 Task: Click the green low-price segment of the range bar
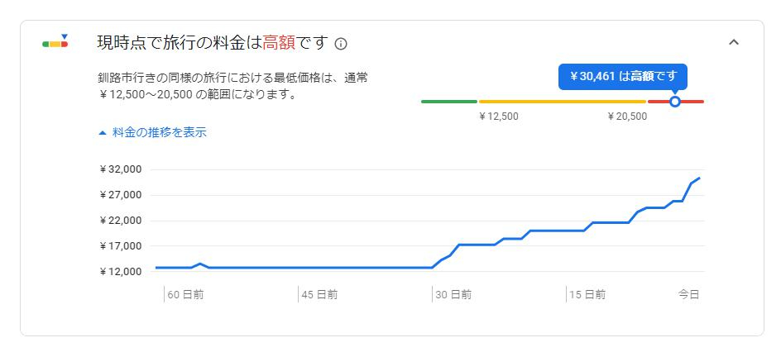448,102
